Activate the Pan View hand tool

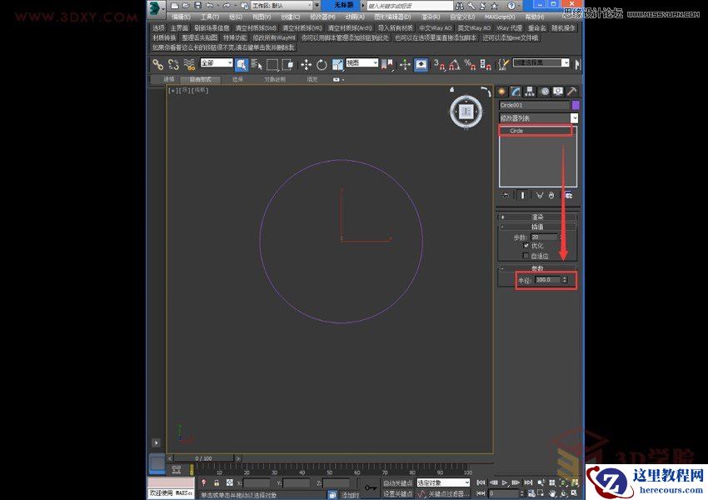[x=553, y=492]
